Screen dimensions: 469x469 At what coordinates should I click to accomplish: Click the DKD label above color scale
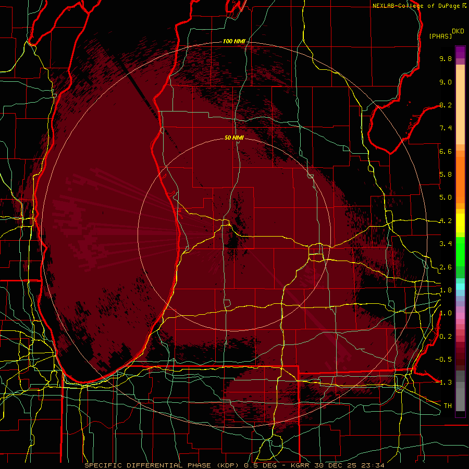458,31
